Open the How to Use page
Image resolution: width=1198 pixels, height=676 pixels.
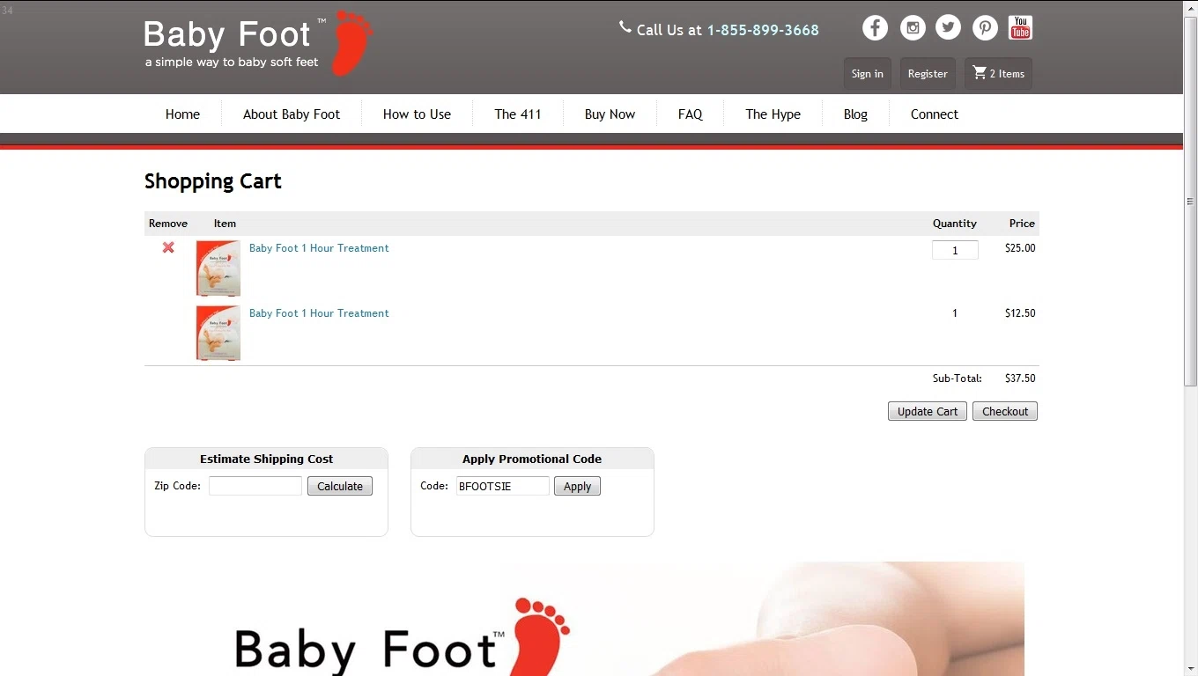point(417,114)
